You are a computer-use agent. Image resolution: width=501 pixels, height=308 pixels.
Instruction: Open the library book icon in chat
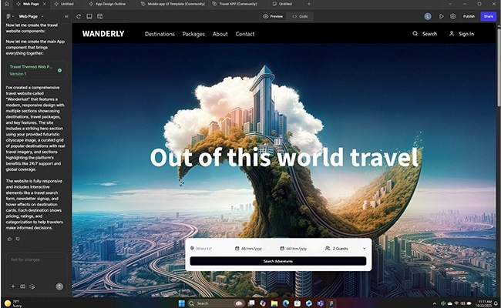pyautogui.click(x=22, y=286)
